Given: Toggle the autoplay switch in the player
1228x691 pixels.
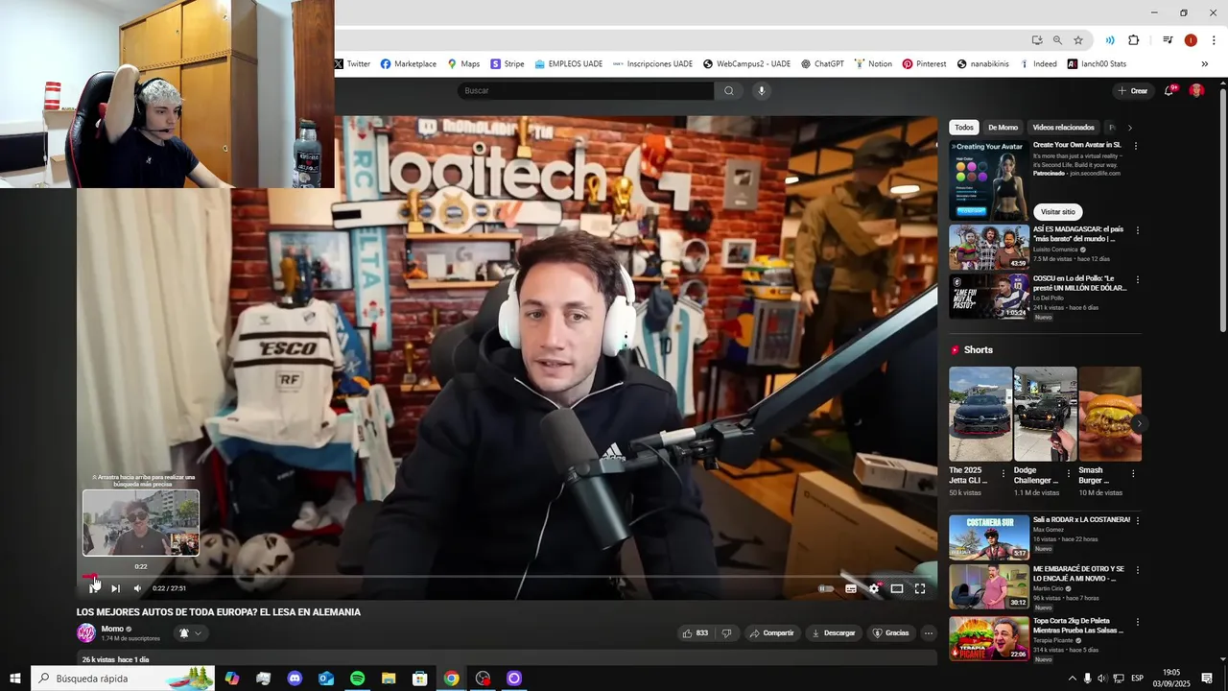Looking at the screenshot, I should 826,588.
